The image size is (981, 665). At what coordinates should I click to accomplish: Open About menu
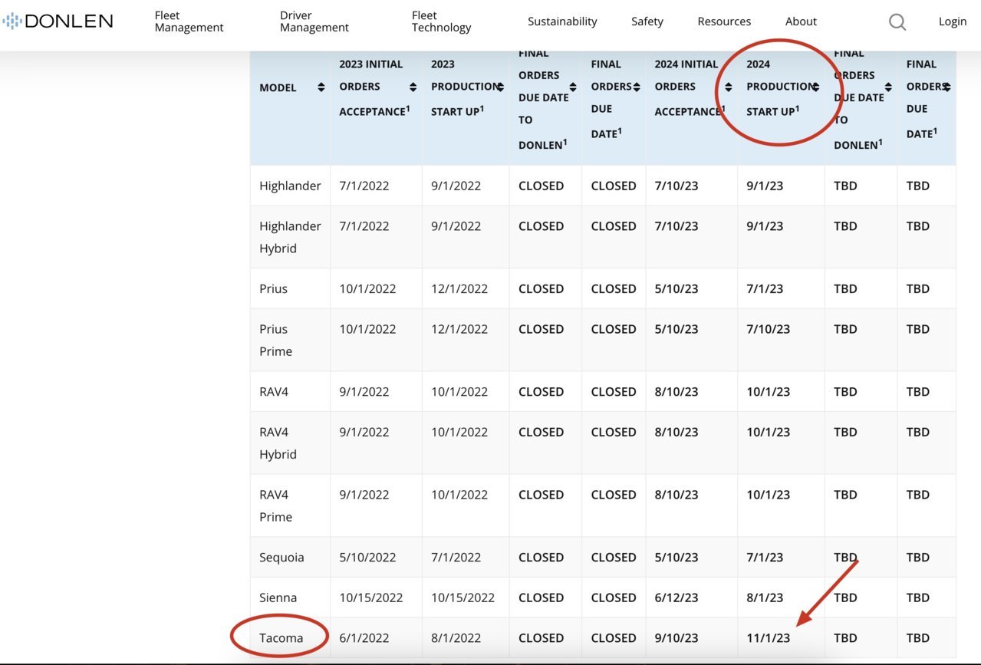point(801,21)
